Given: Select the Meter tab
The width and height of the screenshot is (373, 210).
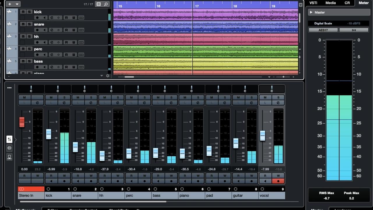Looking at the screenshot, I should click(363, 3).
